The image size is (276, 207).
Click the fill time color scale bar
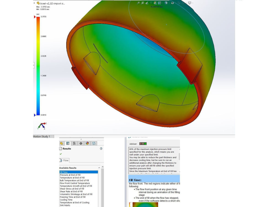click(x=38, y=66)
